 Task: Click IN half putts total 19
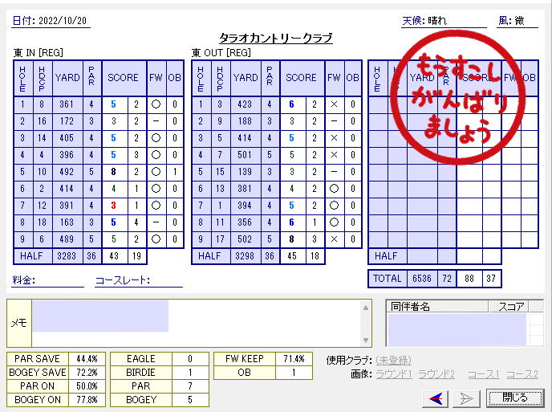pyautogui.click(x=136, y=256)
